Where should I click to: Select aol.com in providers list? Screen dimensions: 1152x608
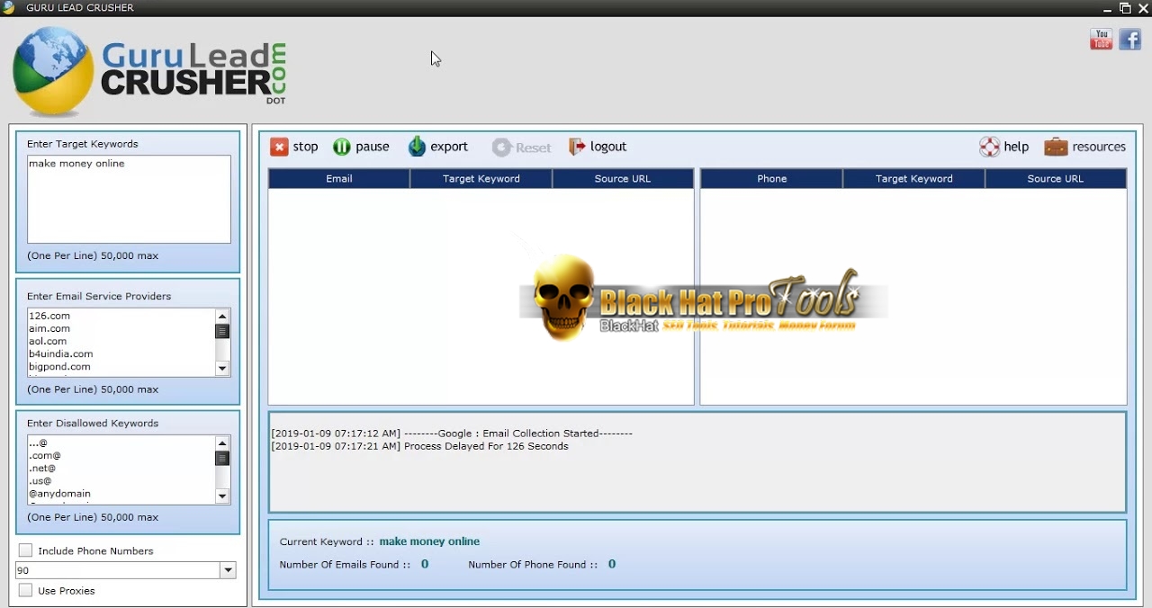48,341
